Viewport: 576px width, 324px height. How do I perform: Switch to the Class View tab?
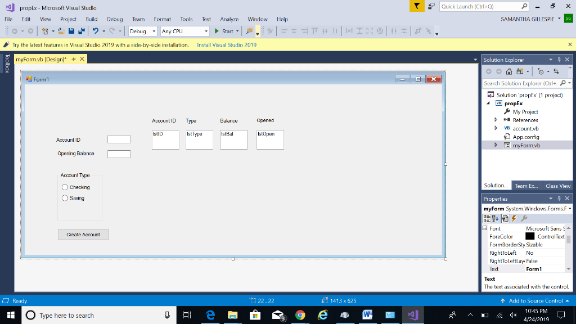pyautogui.click(x=558, y=186)
